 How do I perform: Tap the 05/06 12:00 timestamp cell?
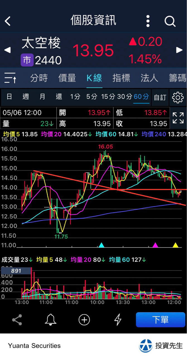[28, 113]
